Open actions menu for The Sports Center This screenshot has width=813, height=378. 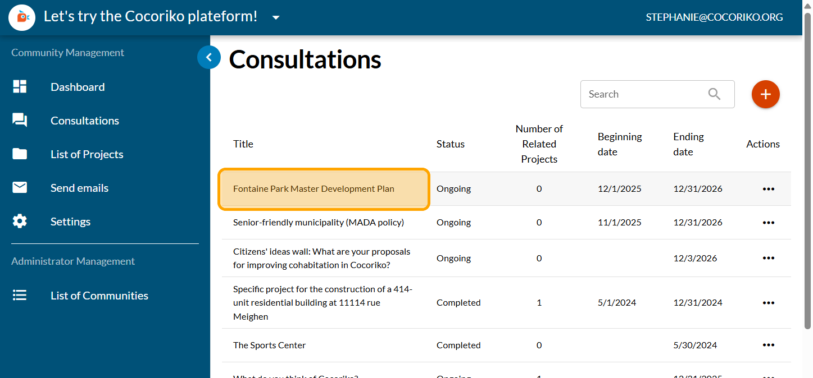768,345
